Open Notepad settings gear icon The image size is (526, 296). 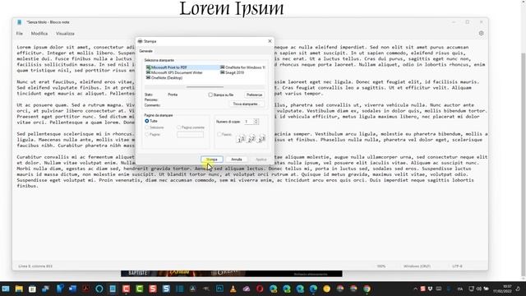[481, 33]
